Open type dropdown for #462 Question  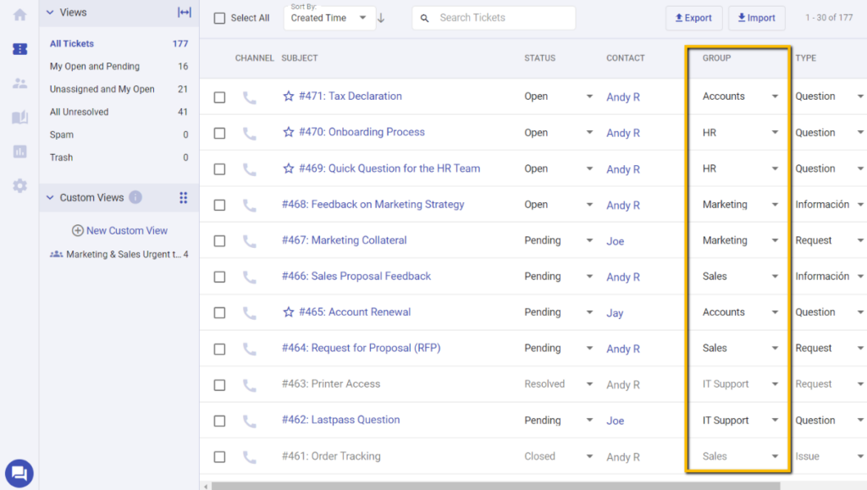pos(860,421)
